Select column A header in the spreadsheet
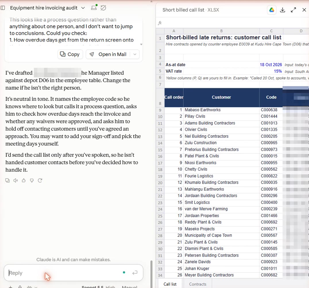The width and height of the screenshot is (309, 288). point(174,31)
